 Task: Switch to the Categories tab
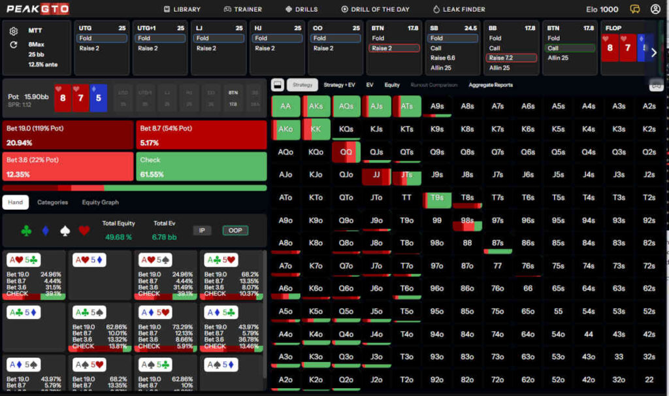tap(52, 203)
